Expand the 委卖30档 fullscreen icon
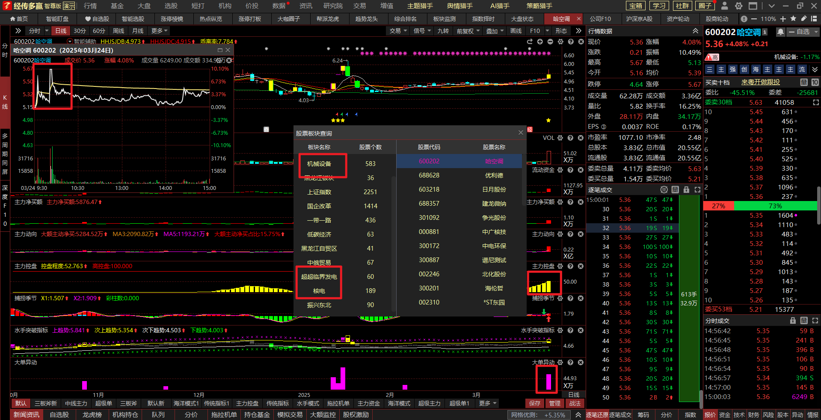The height and width of the screenshot is (420, 821). 816,103
